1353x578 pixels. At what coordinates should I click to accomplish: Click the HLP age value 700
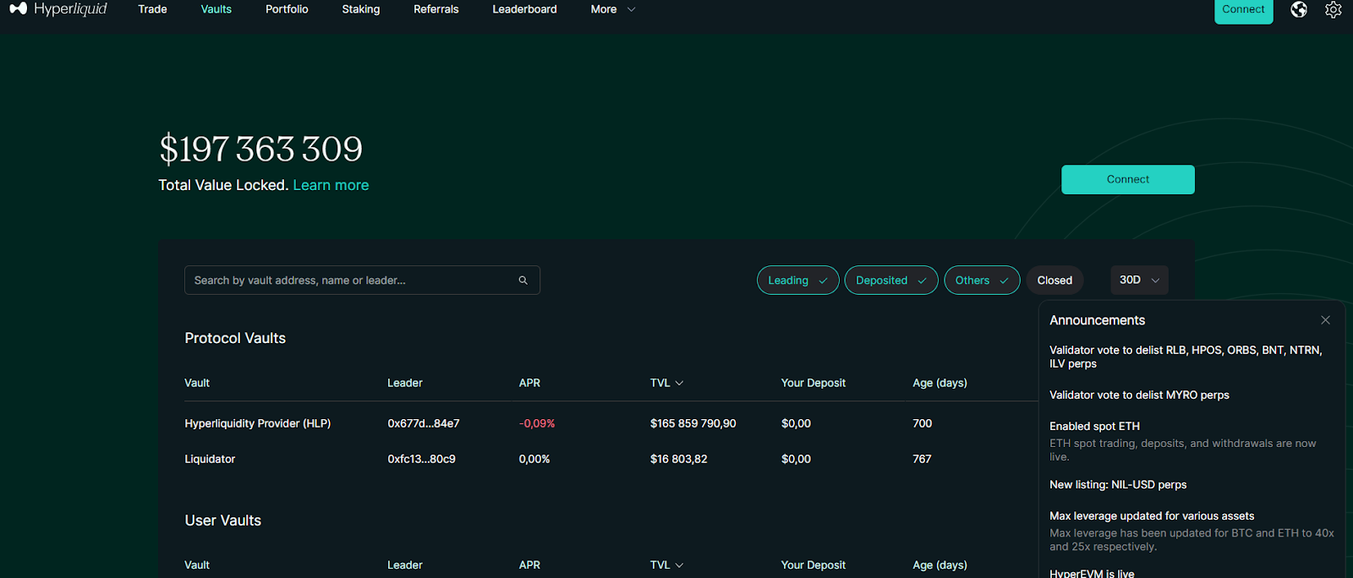click(x=922, y=423)
